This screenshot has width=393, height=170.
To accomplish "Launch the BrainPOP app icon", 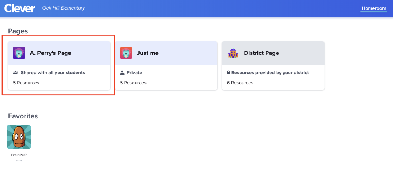I will pos(19,137).
